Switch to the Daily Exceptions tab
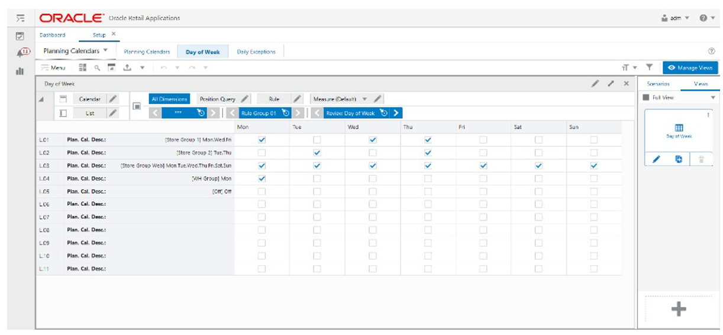 tap(256, 52)
